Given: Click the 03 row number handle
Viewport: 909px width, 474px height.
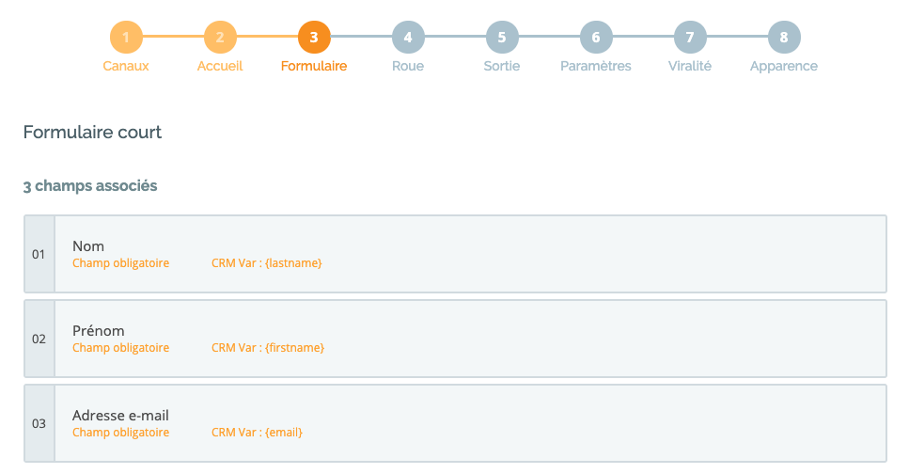Looking at the screenshot, I should pyautogui.click(x=39, y=423).
